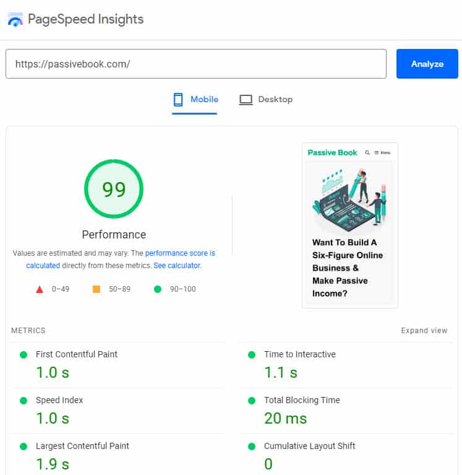Click the orange square 50–89 legend icon
Viewport: 462px width, 475px height.
tap(96, 289)
